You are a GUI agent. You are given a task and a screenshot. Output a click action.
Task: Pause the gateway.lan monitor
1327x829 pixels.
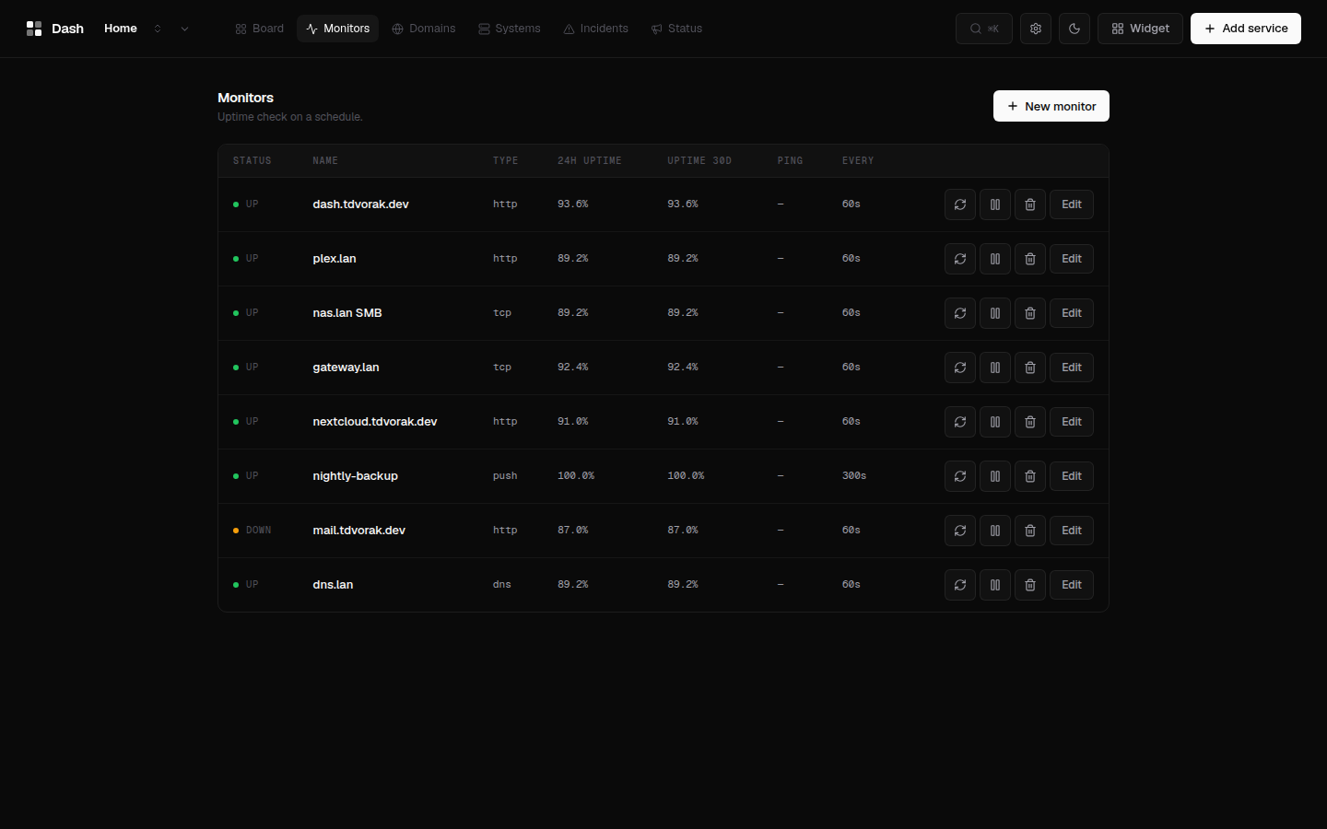pos(995,368)
